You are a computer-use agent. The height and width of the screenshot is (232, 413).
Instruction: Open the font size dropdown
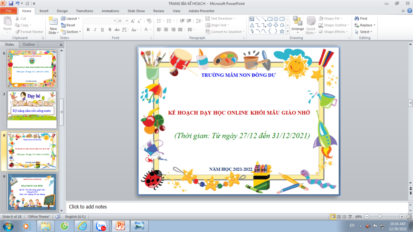127,21
